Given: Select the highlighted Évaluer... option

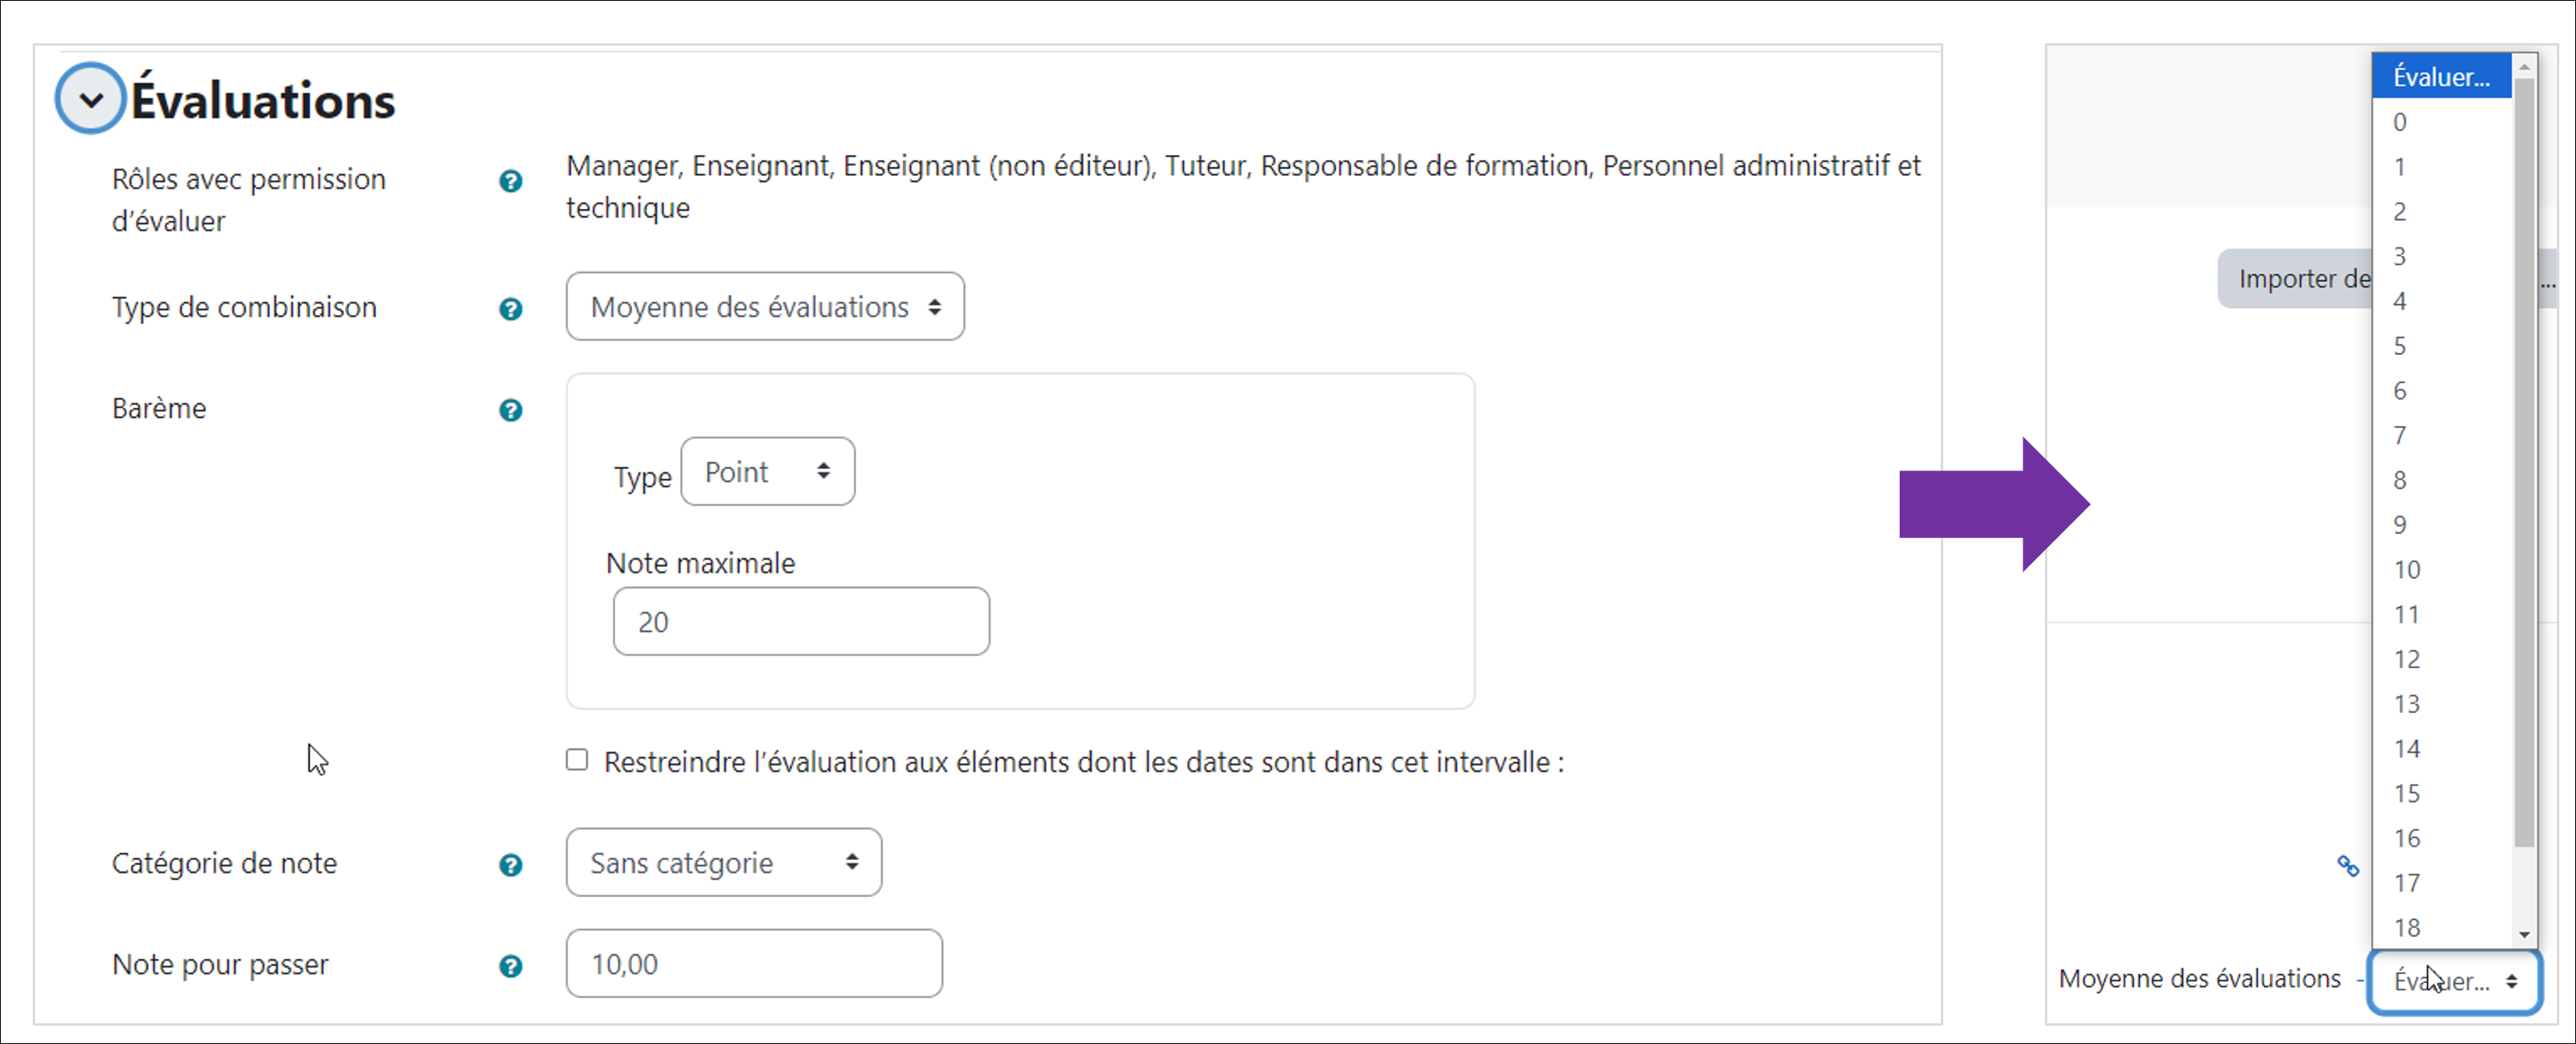Looking at the screenshot, I should [2440, 77].
